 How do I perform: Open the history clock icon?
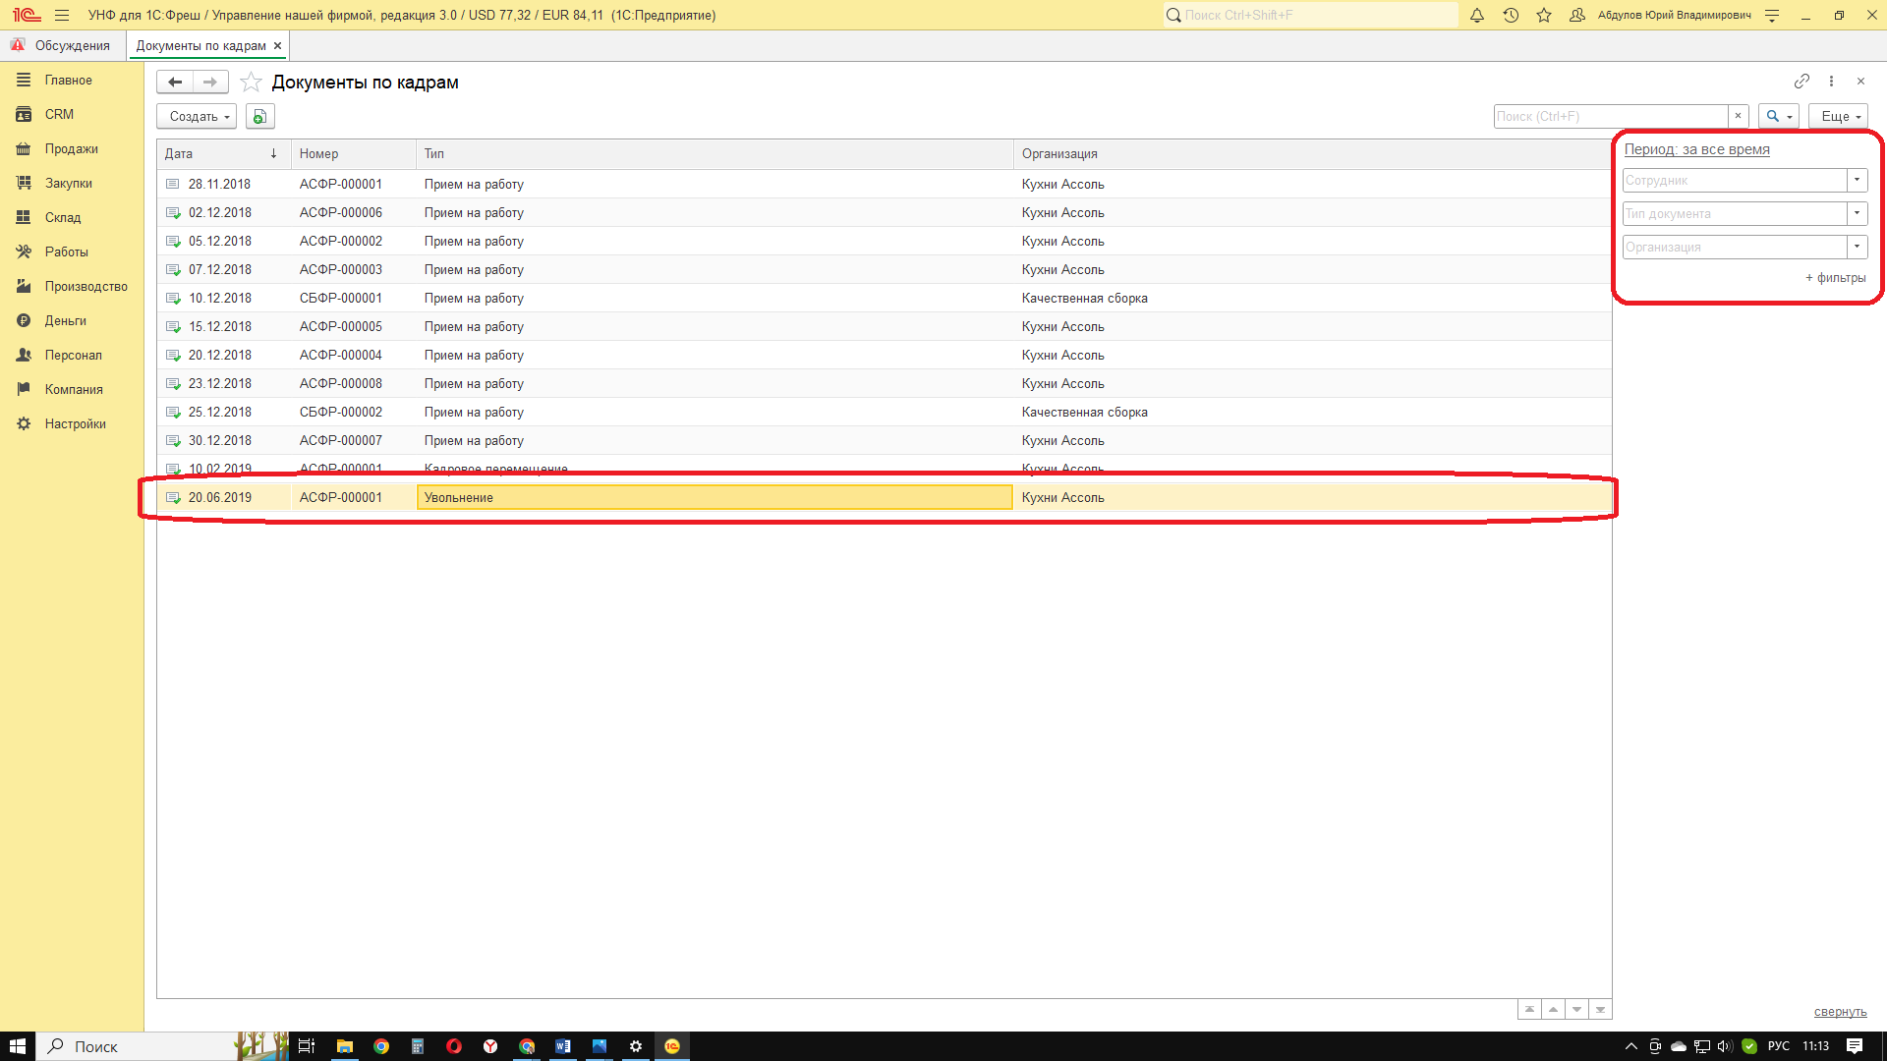click(1511, 15)
